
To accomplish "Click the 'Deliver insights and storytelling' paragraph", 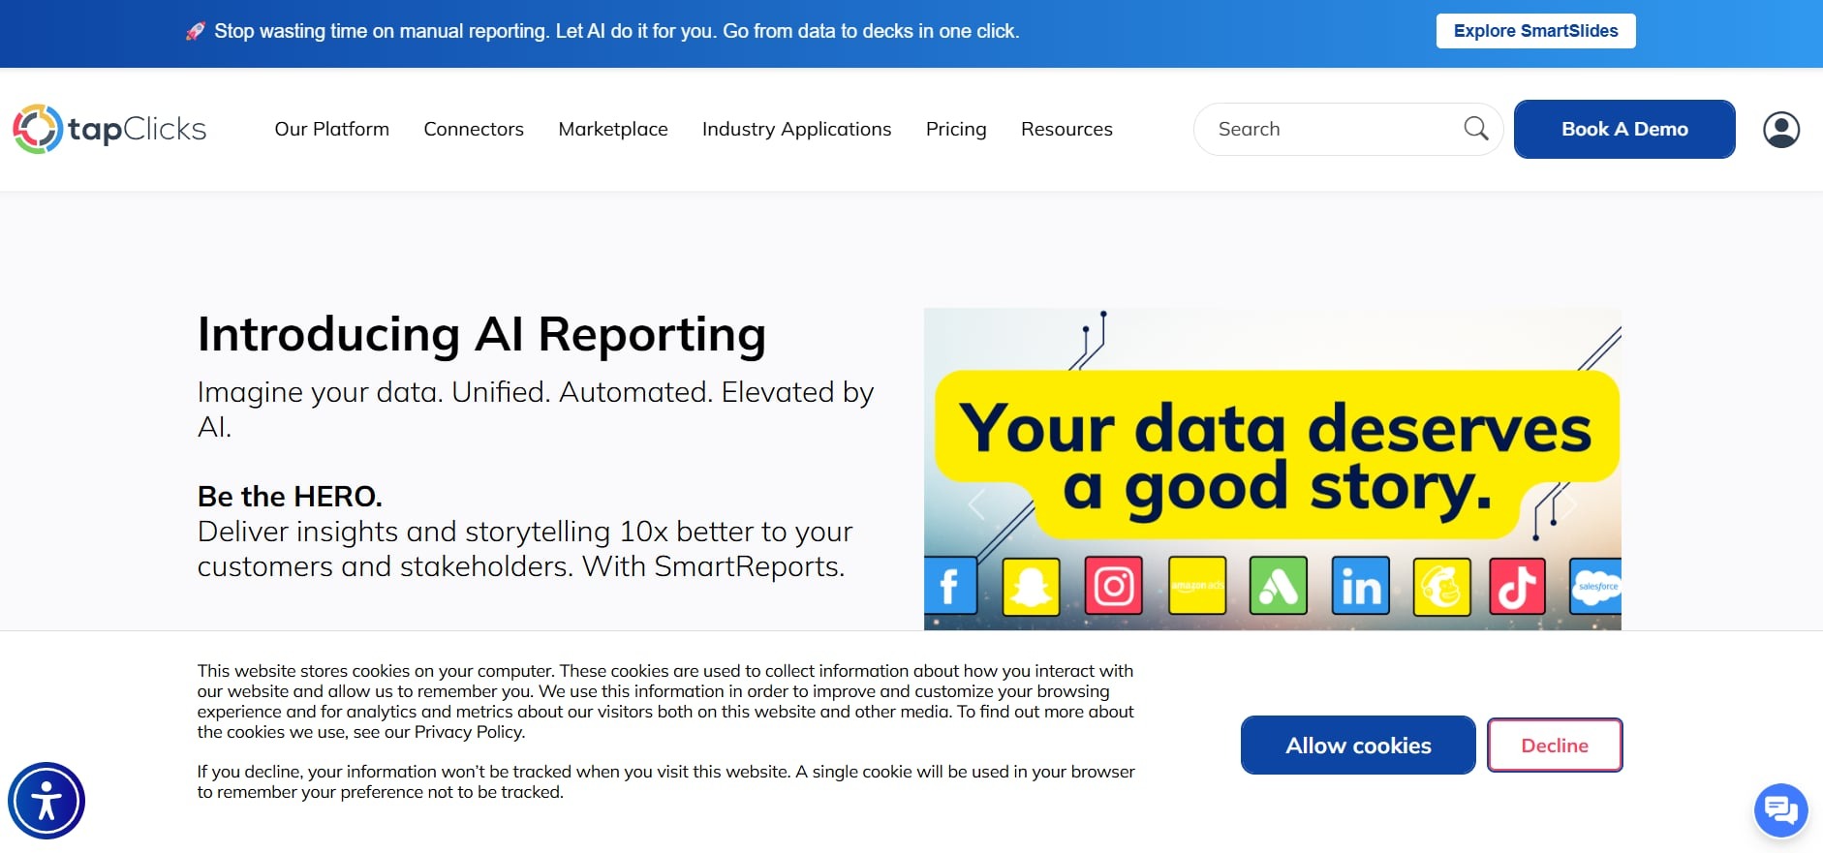I will pyautogui.click(x=525, y=549).
